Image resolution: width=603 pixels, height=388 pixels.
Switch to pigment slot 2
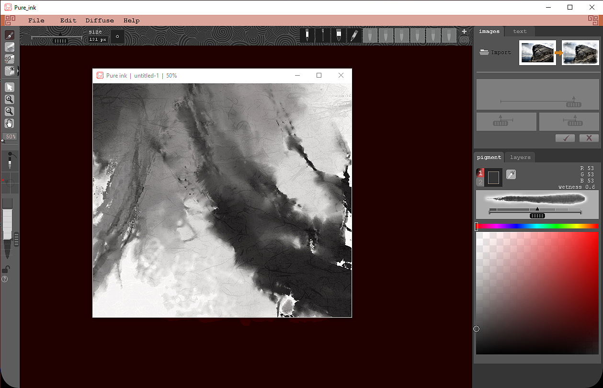click(x=480, y=182)
